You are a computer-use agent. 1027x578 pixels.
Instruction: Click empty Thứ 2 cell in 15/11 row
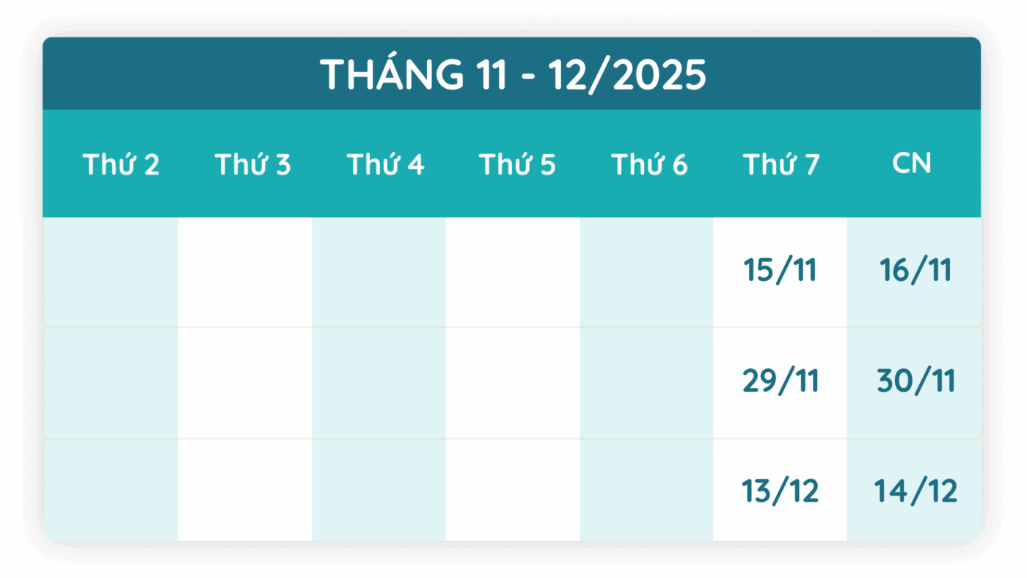pyautogui.click(x=110, y=272)
